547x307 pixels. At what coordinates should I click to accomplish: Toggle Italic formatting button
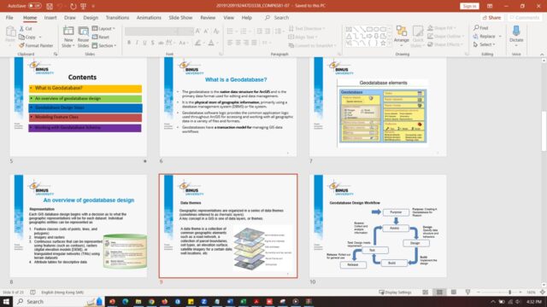(x=137, y=43)
